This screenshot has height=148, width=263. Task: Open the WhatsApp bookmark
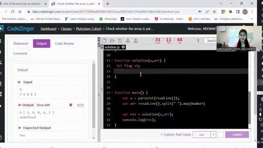108,19
